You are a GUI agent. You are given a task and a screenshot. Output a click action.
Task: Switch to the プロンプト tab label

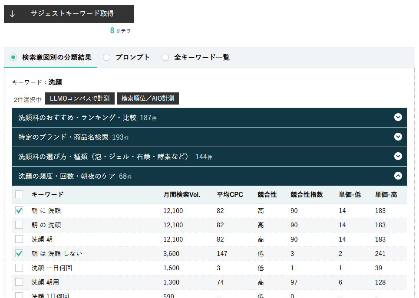coord(132,57)
